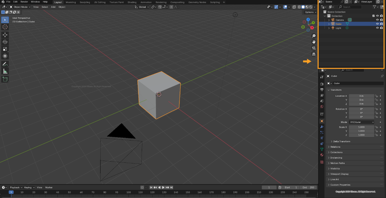Switch to the Animation workspace tab

146,2
